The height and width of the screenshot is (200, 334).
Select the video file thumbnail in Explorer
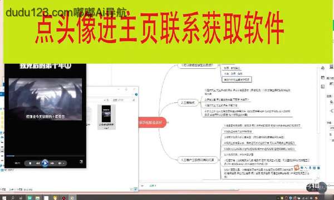tap(106, 117)
